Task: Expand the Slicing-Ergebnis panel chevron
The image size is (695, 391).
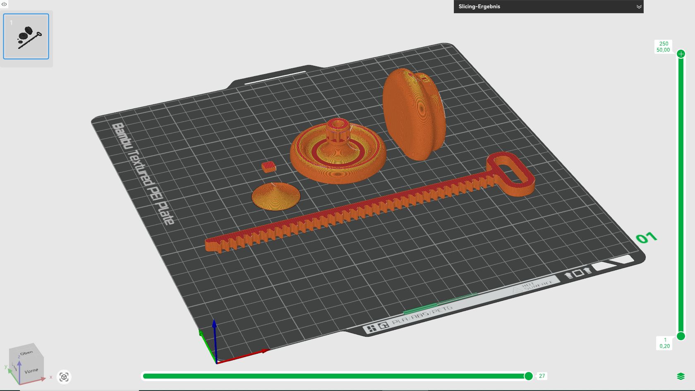Action: [x=639, y=7]
